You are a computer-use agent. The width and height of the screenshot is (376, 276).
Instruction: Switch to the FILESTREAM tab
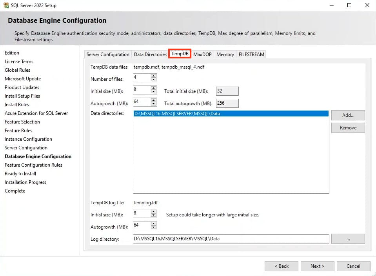251,54
